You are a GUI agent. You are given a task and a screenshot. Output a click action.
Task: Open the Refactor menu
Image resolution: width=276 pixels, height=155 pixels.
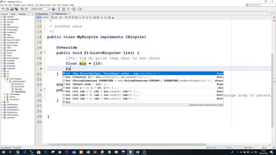point(31,5)
